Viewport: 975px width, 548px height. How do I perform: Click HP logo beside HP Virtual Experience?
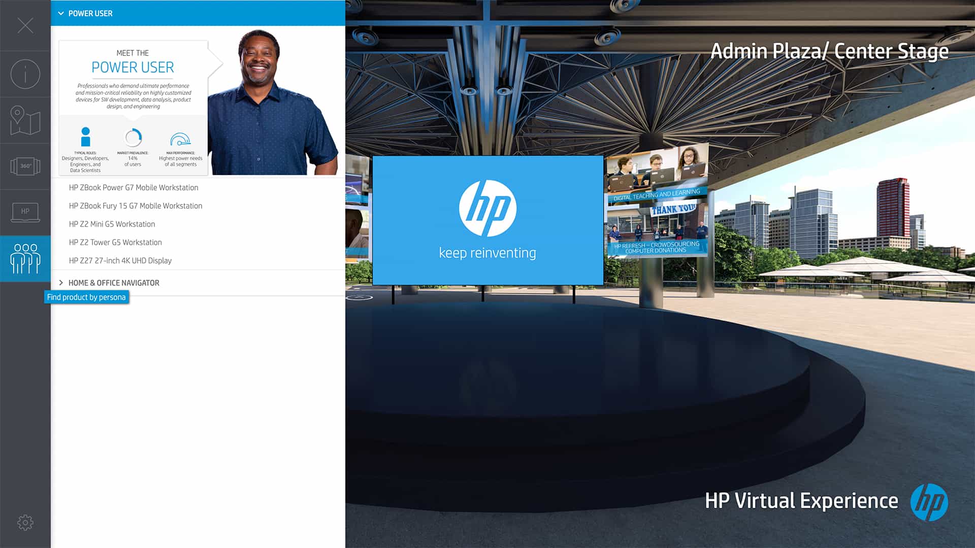point(929,502)
